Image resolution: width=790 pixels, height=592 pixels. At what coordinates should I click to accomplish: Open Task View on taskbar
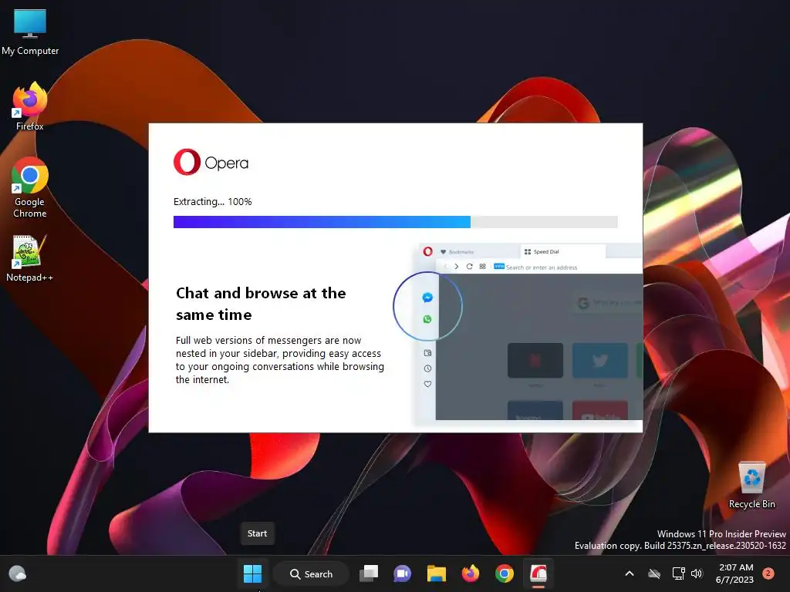click(x=369, y=573)
